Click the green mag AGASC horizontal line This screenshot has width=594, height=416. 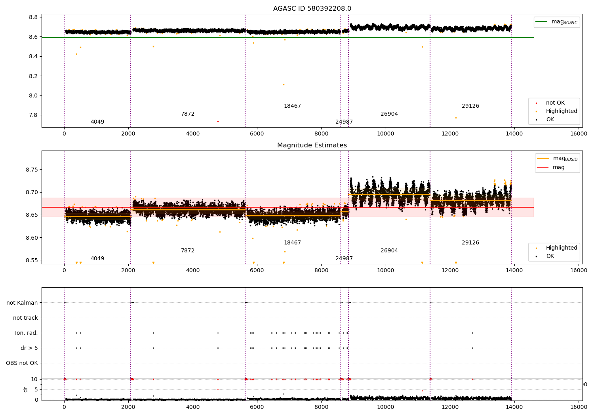click(x=287, y=38)
